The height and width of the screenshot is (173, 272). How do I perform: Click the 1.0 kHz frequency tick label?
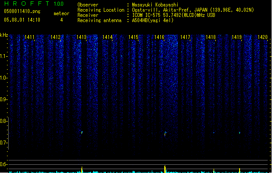tap(3, 78)
